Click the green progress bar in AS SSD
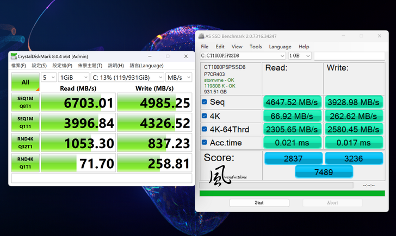The height and width of the screenshot is (236, 396). pos(292,193)
